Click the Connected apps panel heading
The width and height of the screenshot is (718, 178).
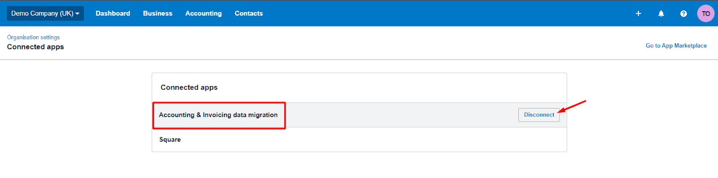click(189, 87)
